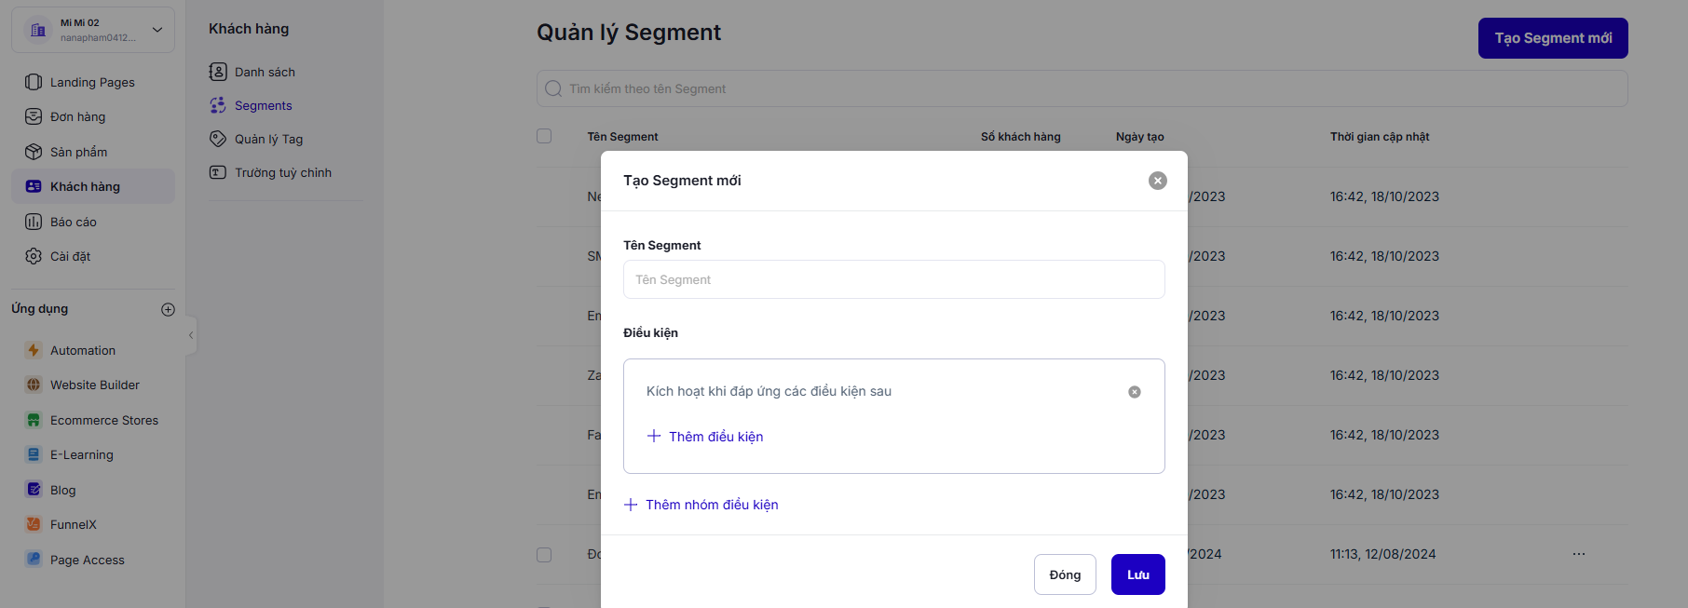Go to Trường tuỳ chỉnh menu item
Screen dimensions: 1688x608
pyautogui.click(x=282, y=172)
